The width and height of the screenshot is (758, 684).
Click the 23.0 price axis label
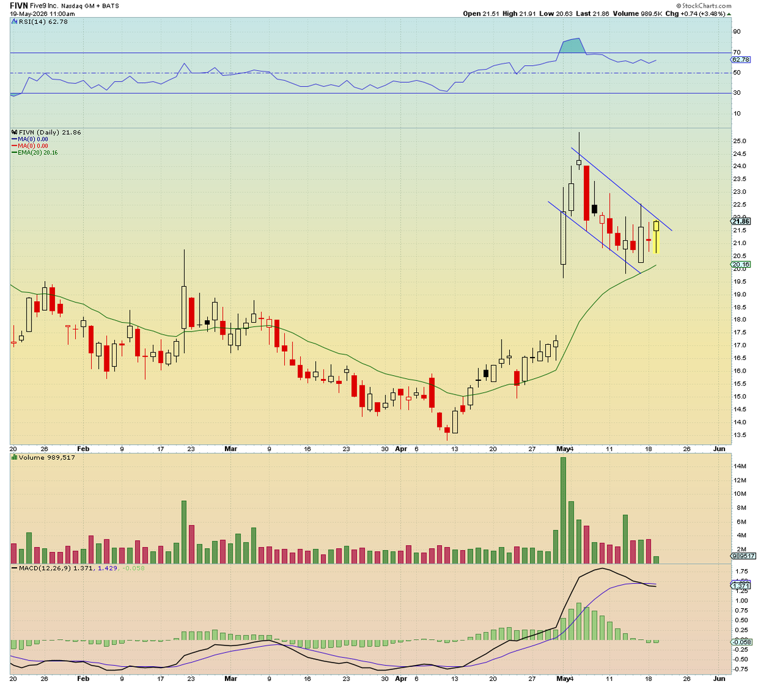click(x=740, y=192)
